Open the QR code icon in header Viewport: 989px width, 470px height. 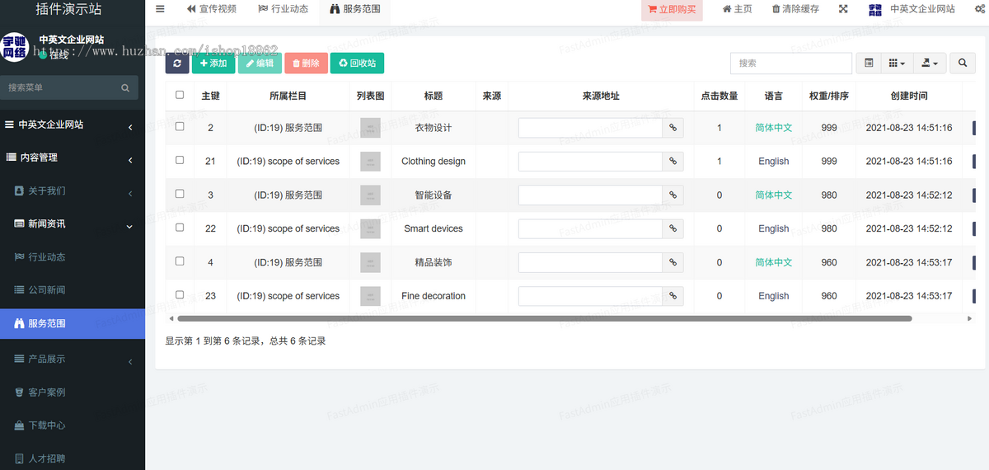coord(875,9)
